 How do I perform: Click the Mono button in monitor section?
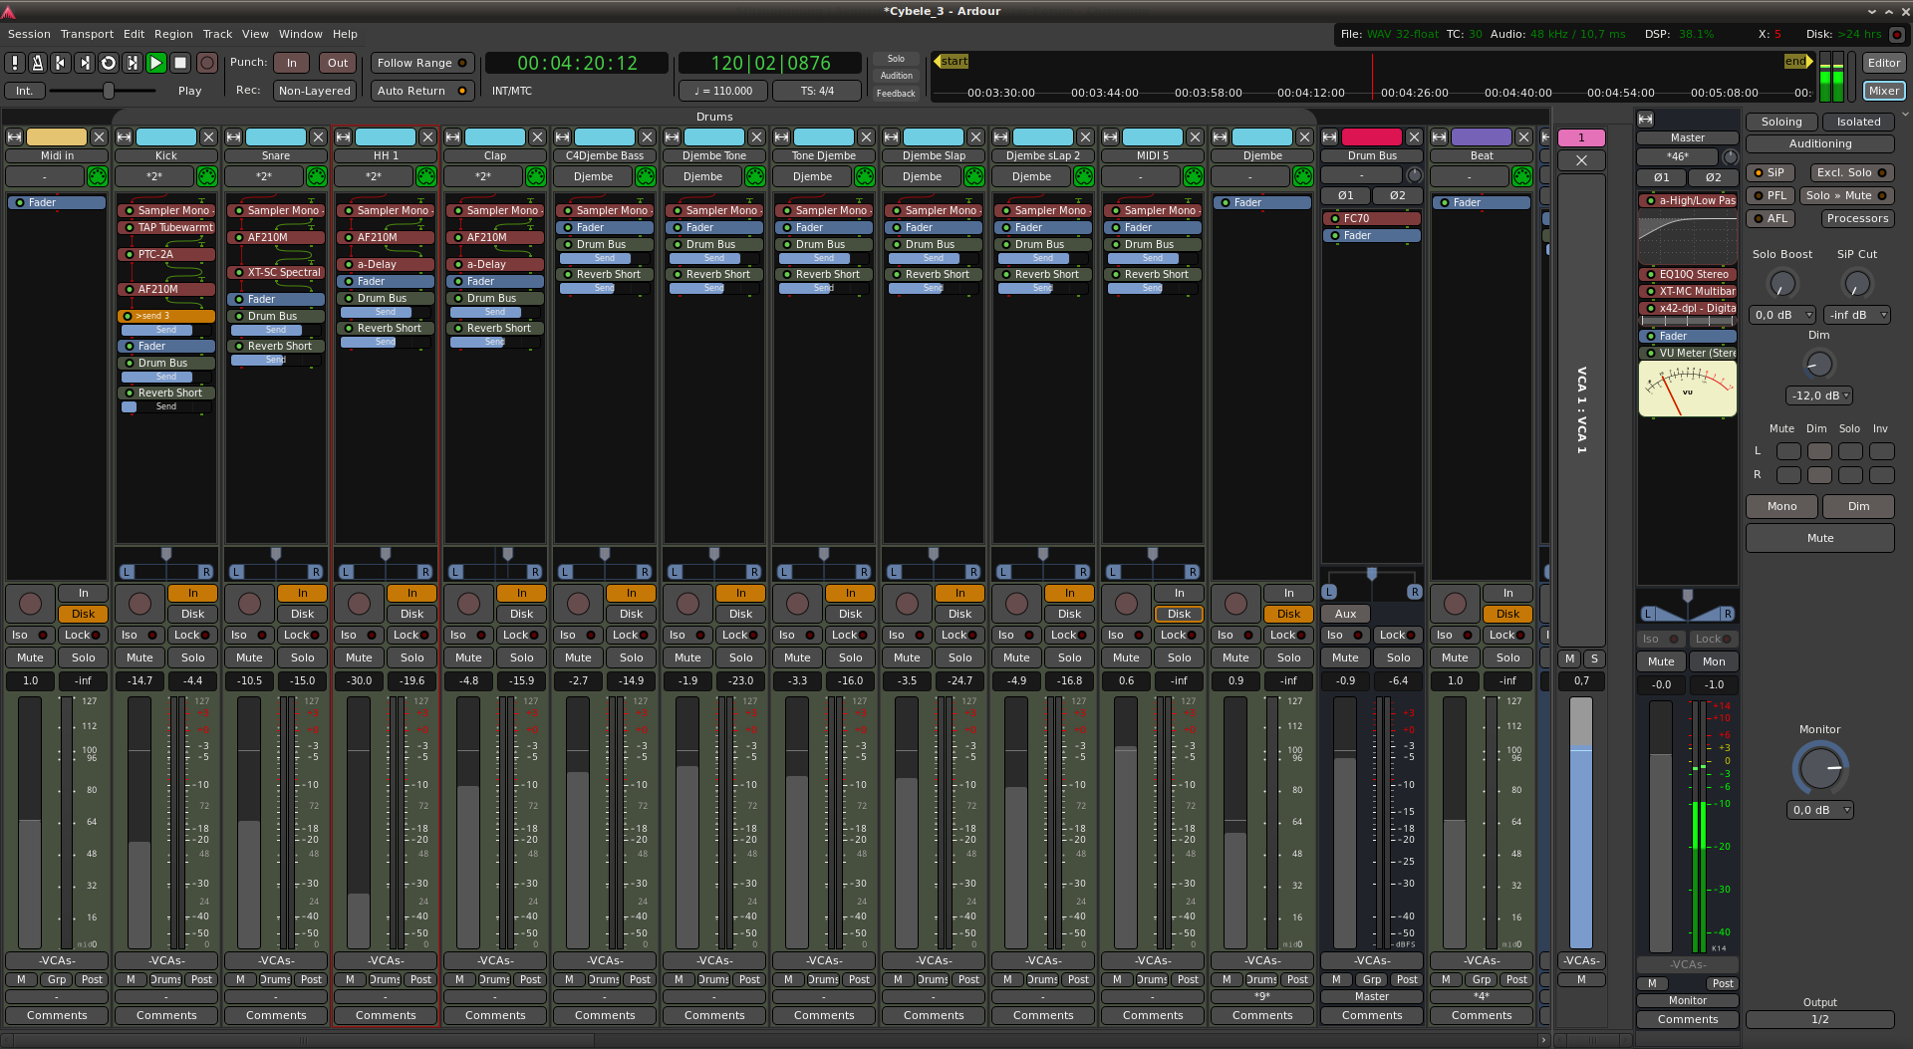click(1781, 506)
